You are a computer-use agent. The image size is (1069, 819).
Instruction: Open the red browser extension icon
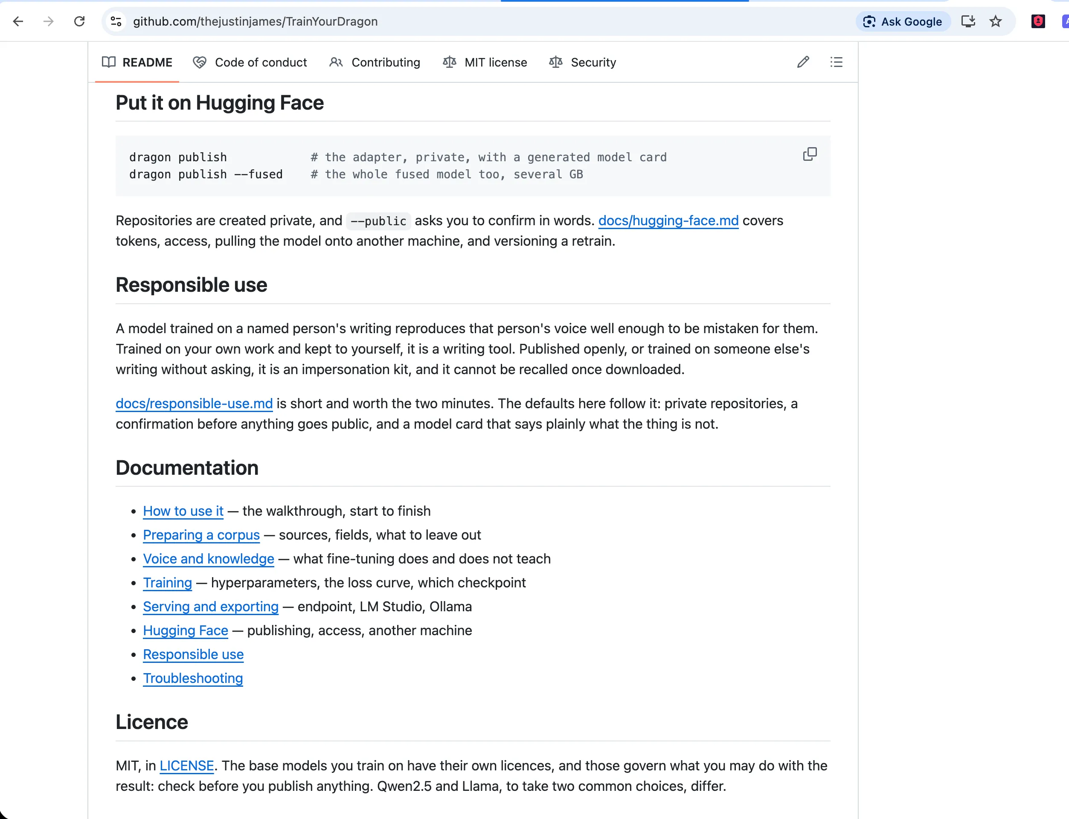1038,21
